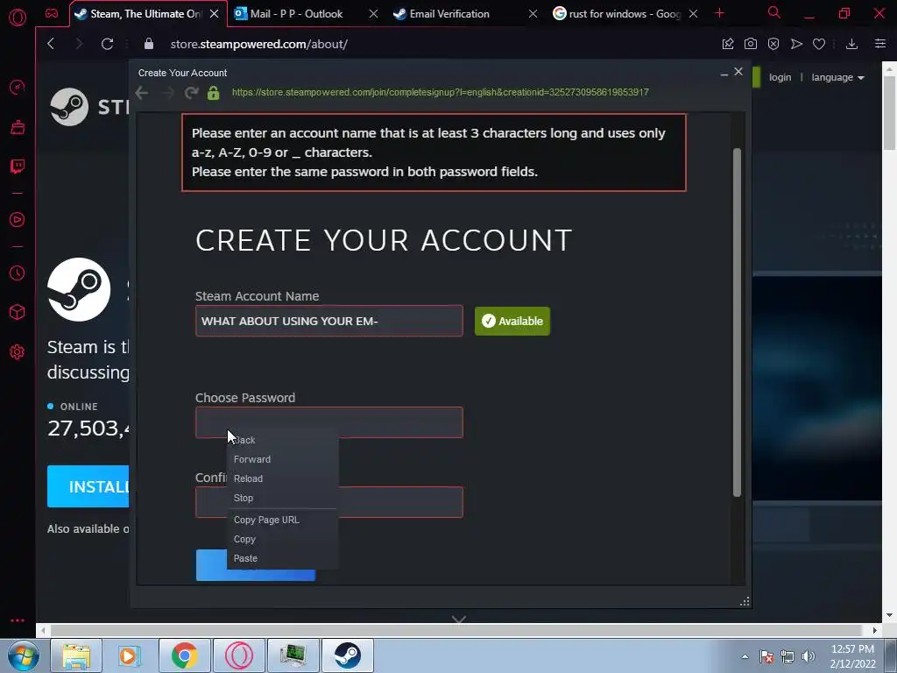Screen dimensions: 897x673
Task: Open Steam from taskbar
Action: pyautogui.click(x=347, y=655)
